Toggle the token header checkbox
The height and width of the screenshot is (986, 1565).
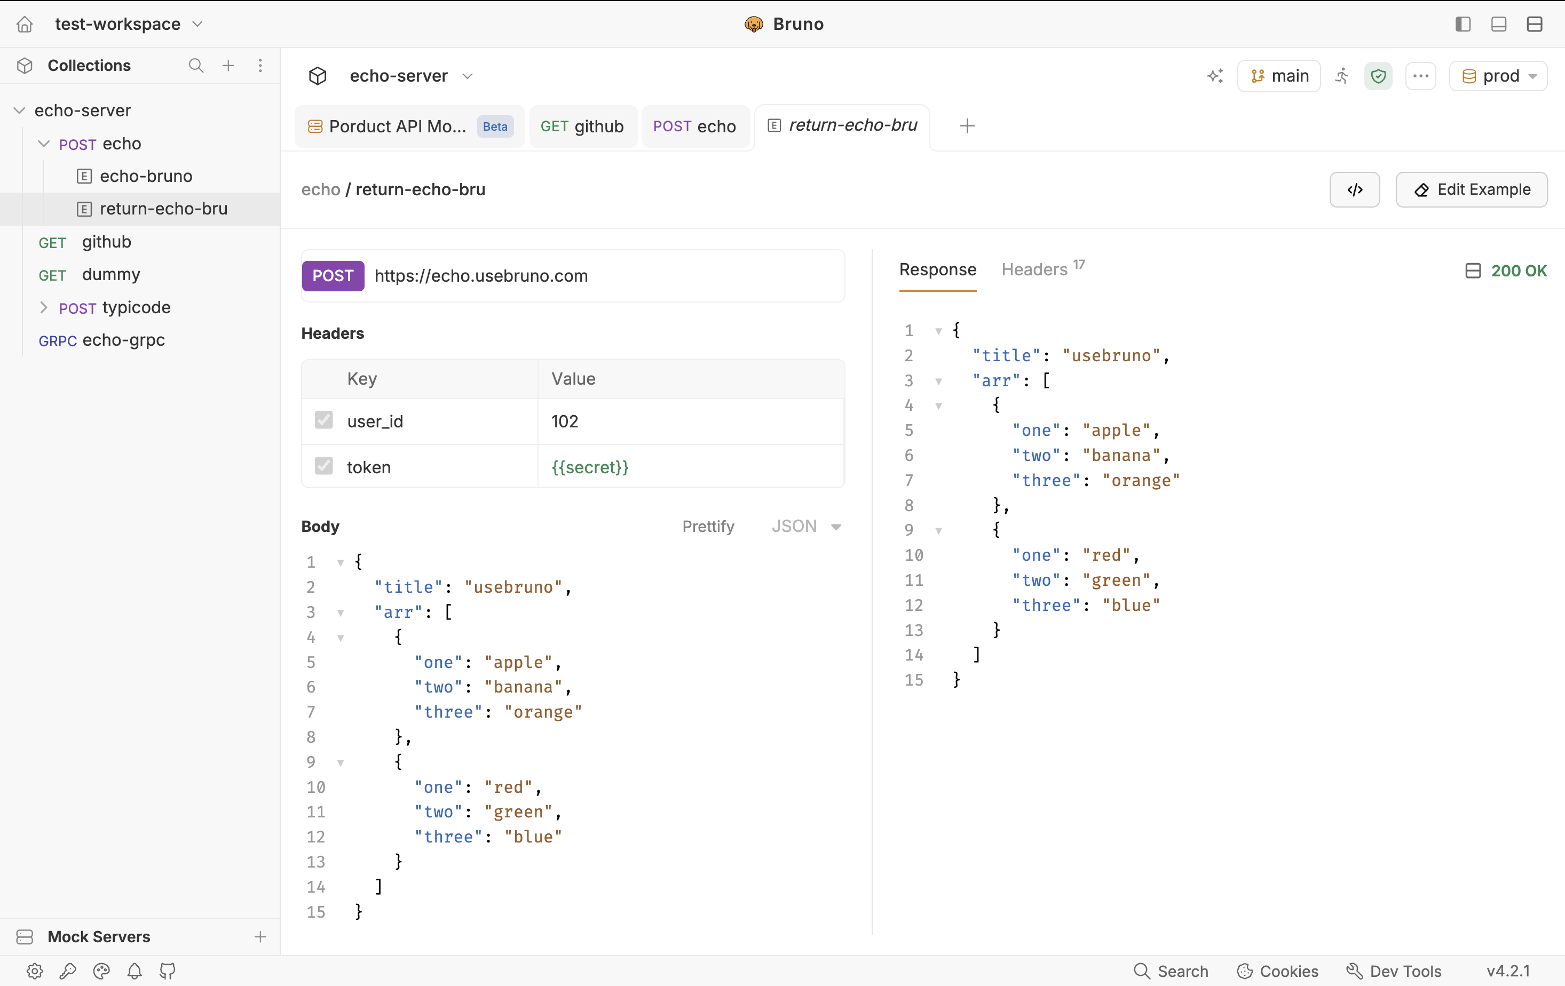click(323, 466)
